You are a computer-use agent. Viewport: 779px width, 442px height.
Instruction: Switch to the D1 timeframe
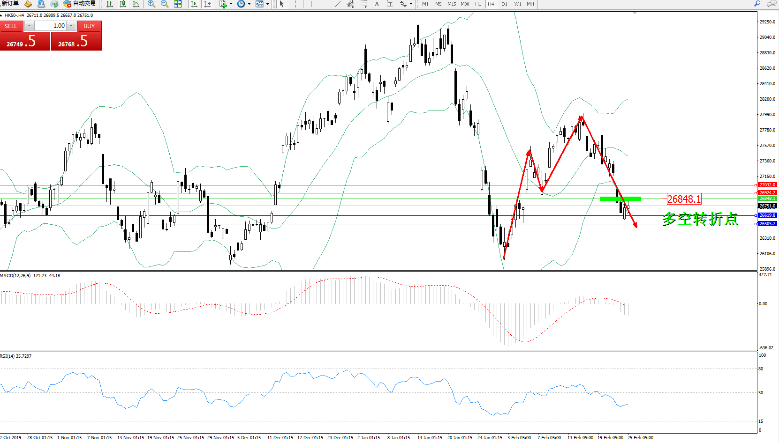(504, 4)
